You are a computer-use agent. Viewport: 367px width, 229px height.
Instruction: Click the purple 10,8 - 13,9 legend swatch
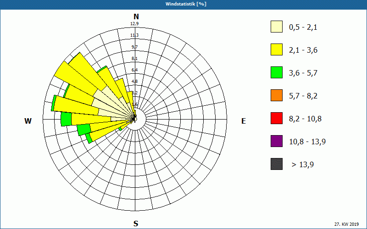tap(277, 141)
